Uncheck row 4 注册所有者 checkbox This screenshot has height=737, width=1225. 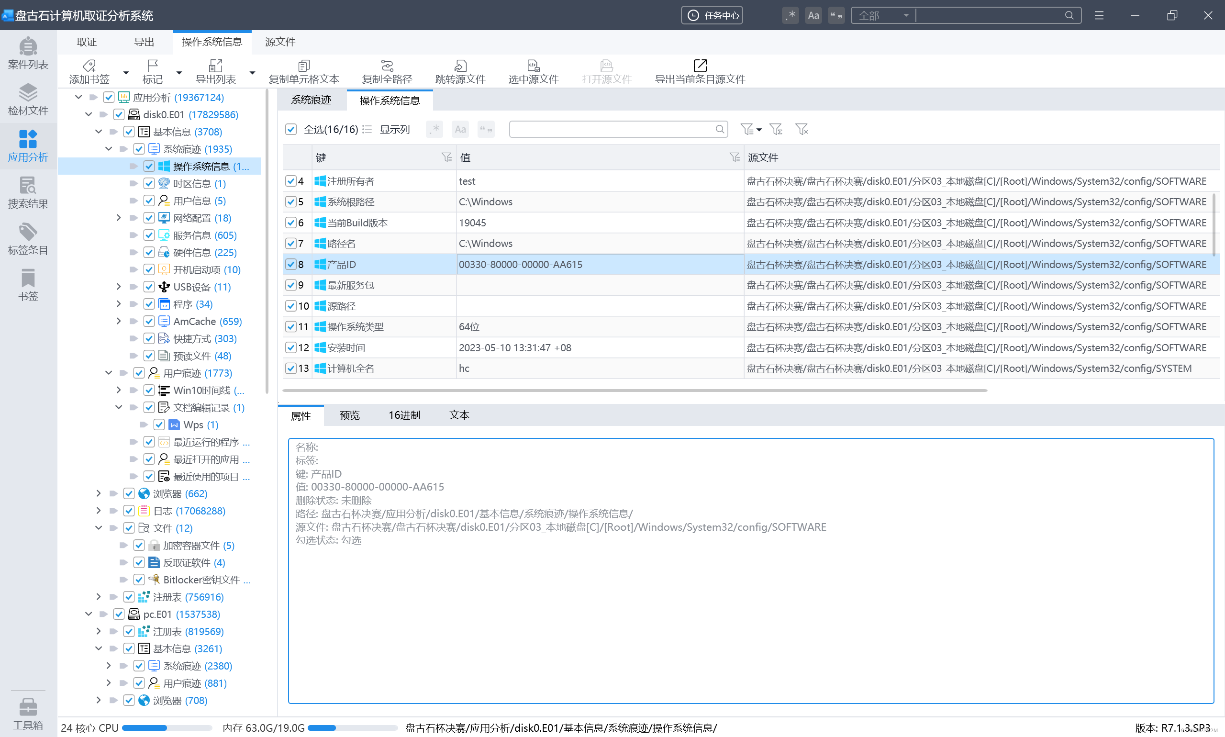tap(291, 181)
